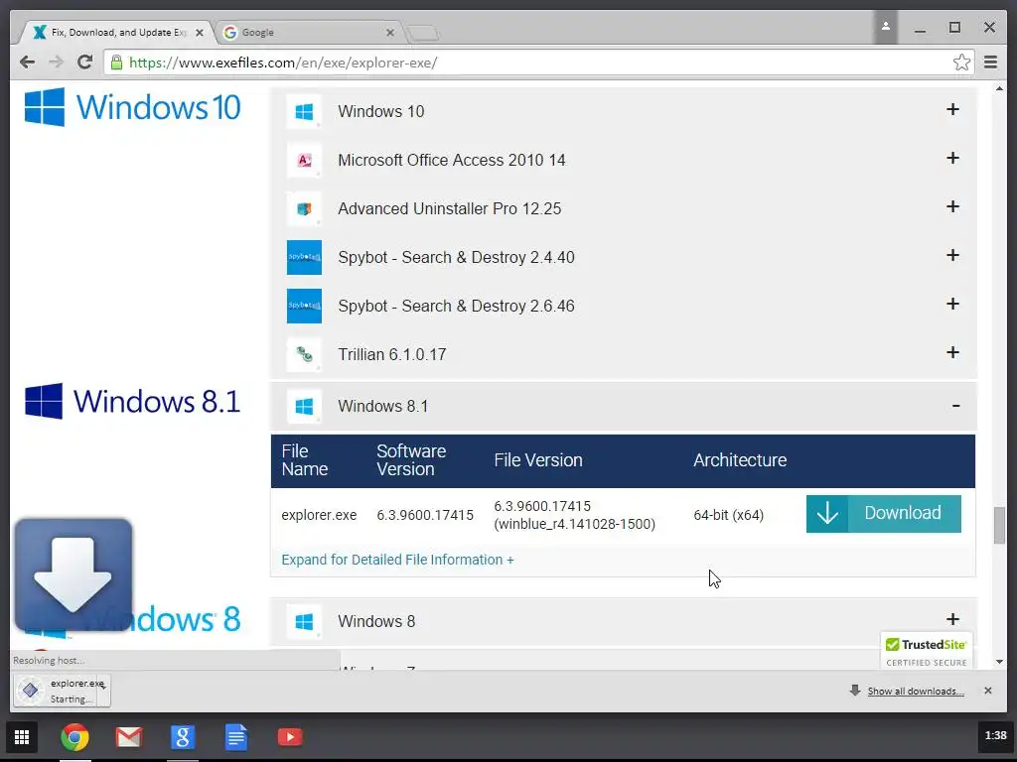The image size is (1017, 762).
Task: Close the Google tab
Action: 389,33
